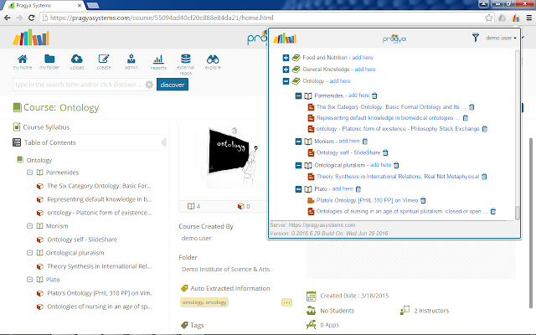Collapse Monism in Table of Contents
536x335 pixels.
click(30, 226)
